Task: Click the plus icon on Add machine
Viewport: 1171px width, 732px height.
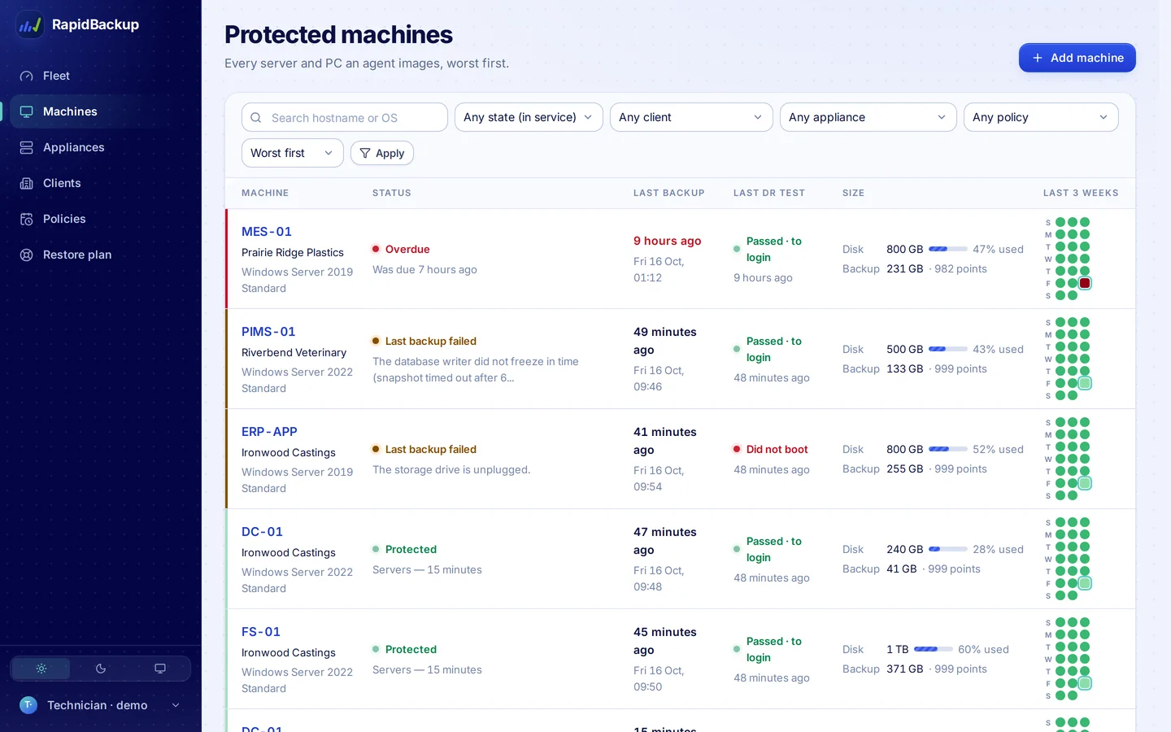Action: [1038, 58]
